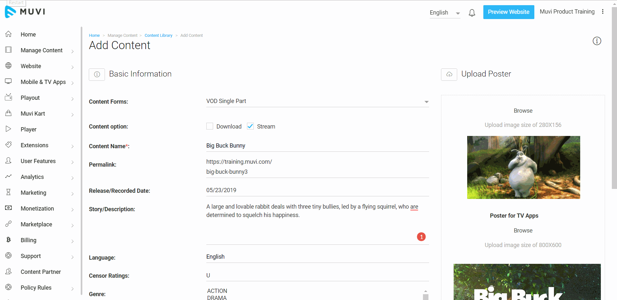Screen dimensions: 617x300
Task: Click the page vertical scrollbar
Action: 614,98
